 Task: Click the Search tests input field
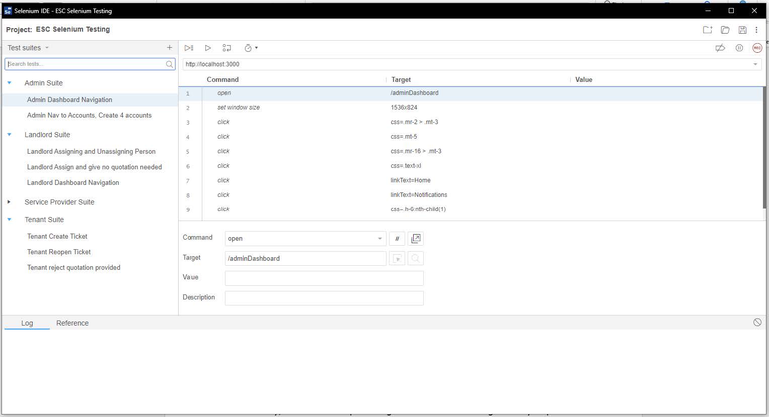point(86,64)
